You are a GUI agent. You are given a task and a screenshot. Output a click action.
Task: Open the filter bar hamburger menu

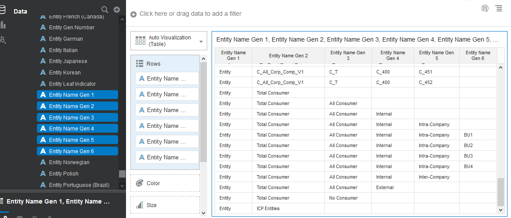(x=499, y=8)
